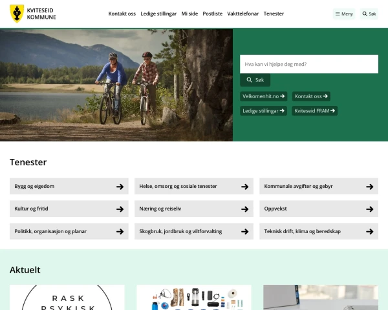The image size is (388, 310).
Task: Click the Søk magnifier in header
Action: click(369, 14)
